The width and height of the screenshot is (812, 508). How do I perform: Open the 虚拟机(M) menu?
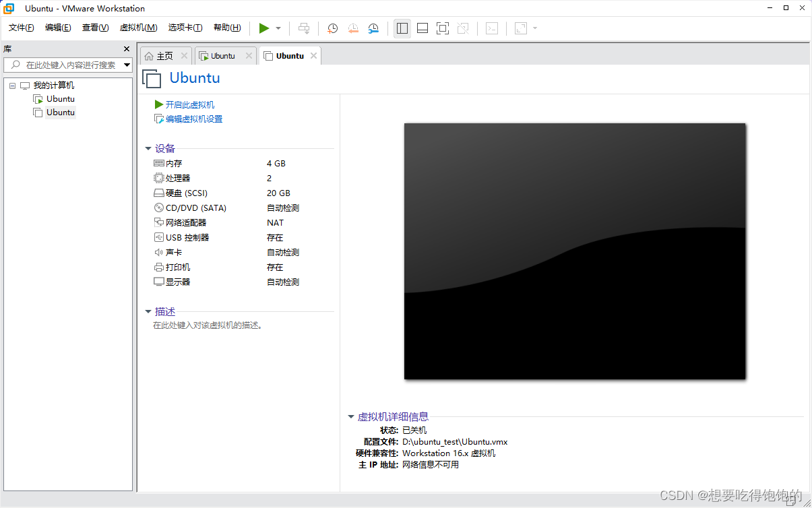pos(138,28)
